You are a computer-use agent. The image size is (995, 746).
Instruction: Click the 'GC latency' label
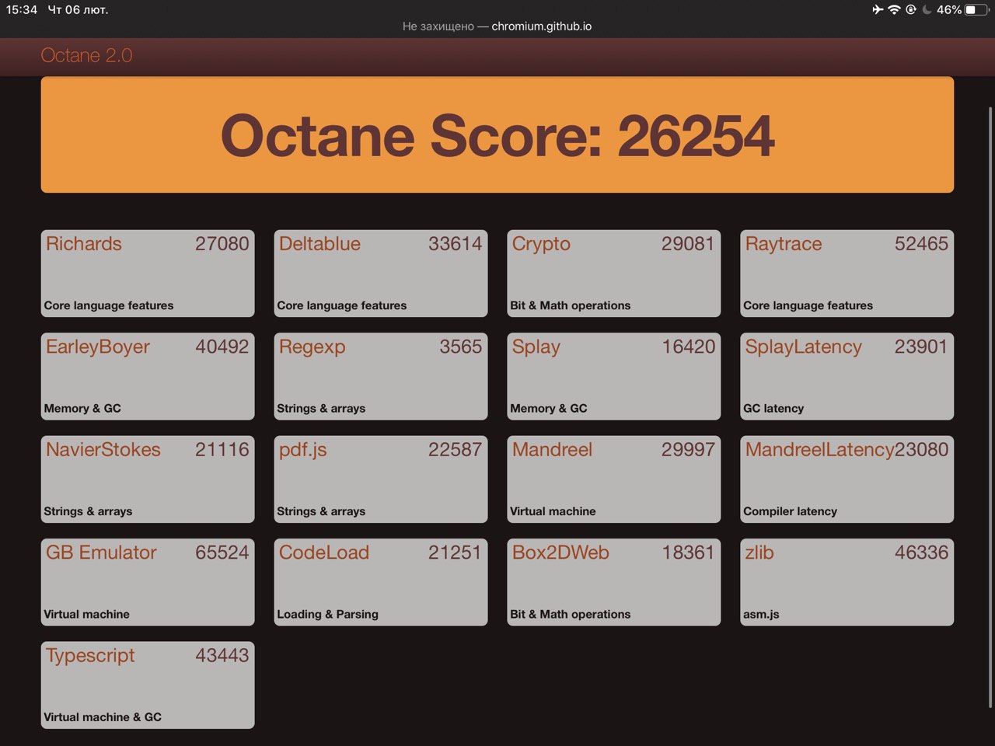[x=773, y=409]
